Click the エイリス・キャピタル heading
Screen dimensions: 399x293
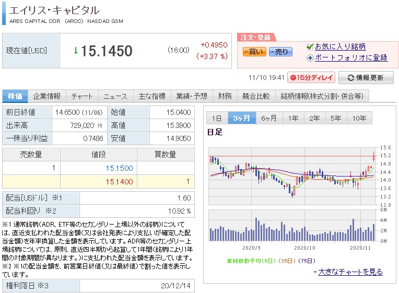54,10
